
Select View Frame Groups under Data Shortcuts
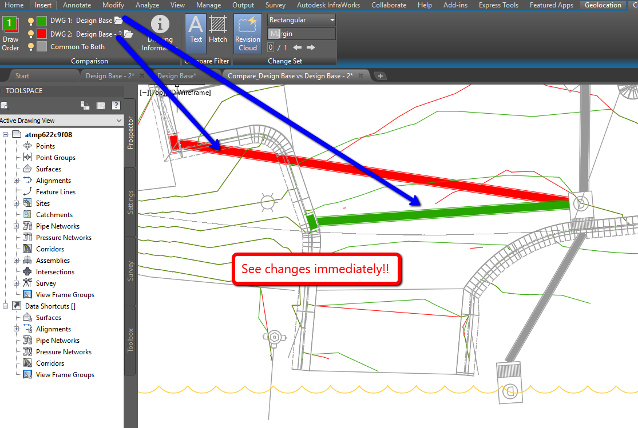(65, 375)
